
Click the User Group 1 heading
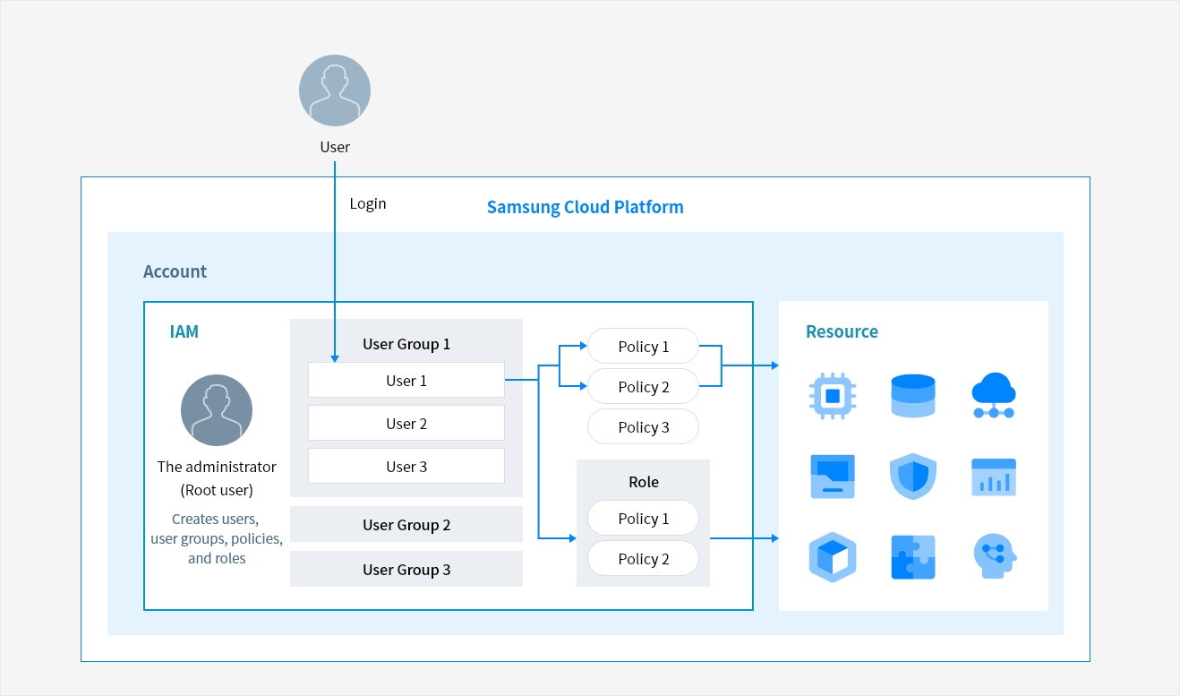(406, 344)
